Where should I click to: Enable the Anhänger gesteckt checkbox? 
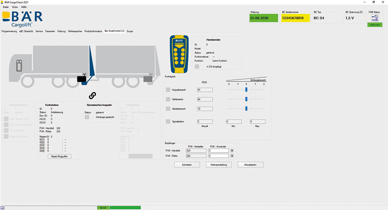[87, 117]
